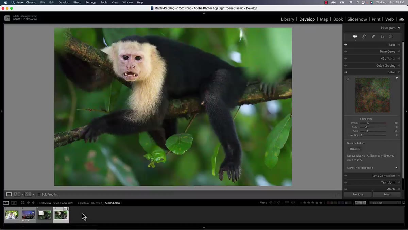
Task: Filter by flagged photos icon
Action: (x=271, y=203)
